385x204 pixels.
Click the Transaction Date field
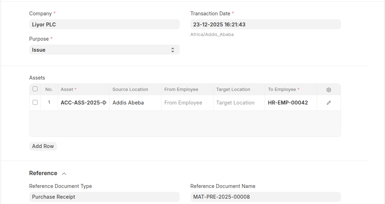pyautogui.click(x=265, y=25)
